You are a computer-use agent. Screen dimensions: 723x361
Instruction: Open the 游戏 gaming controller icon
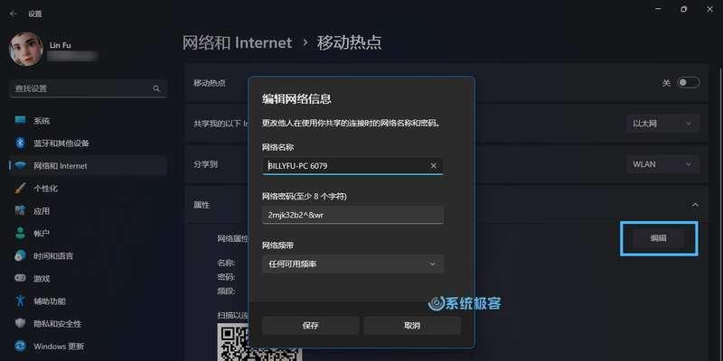20,279
